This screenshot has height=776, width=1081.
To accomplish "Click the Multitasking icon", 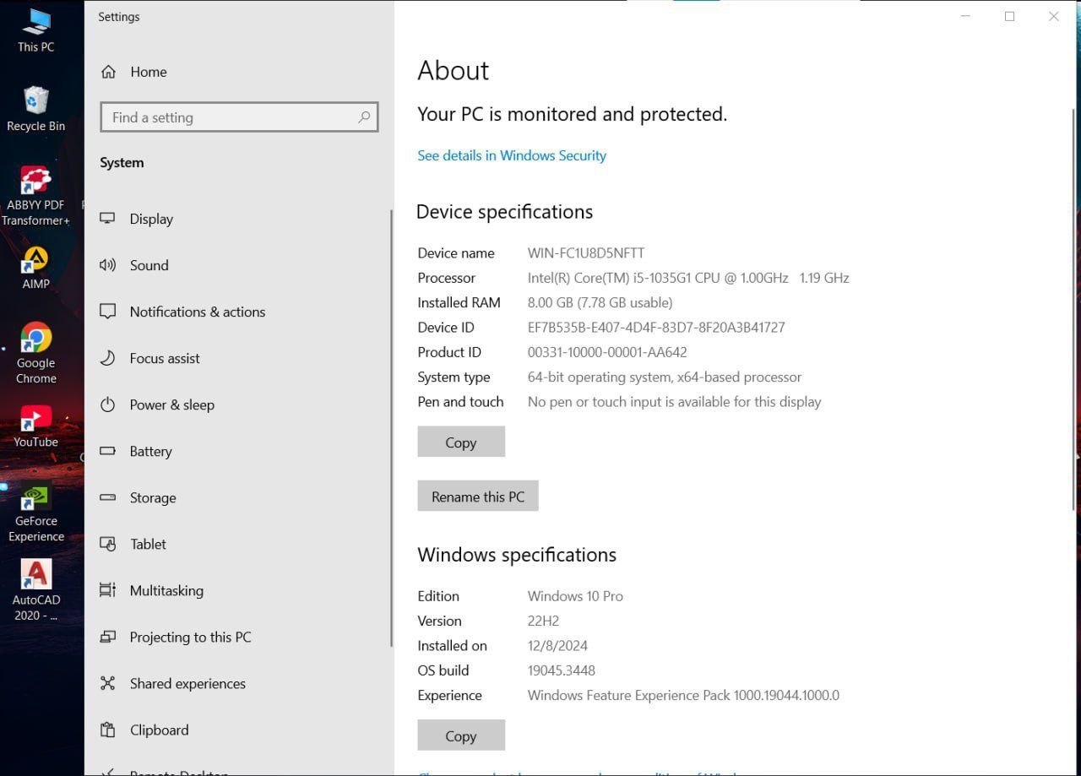I will click(107, 590).
